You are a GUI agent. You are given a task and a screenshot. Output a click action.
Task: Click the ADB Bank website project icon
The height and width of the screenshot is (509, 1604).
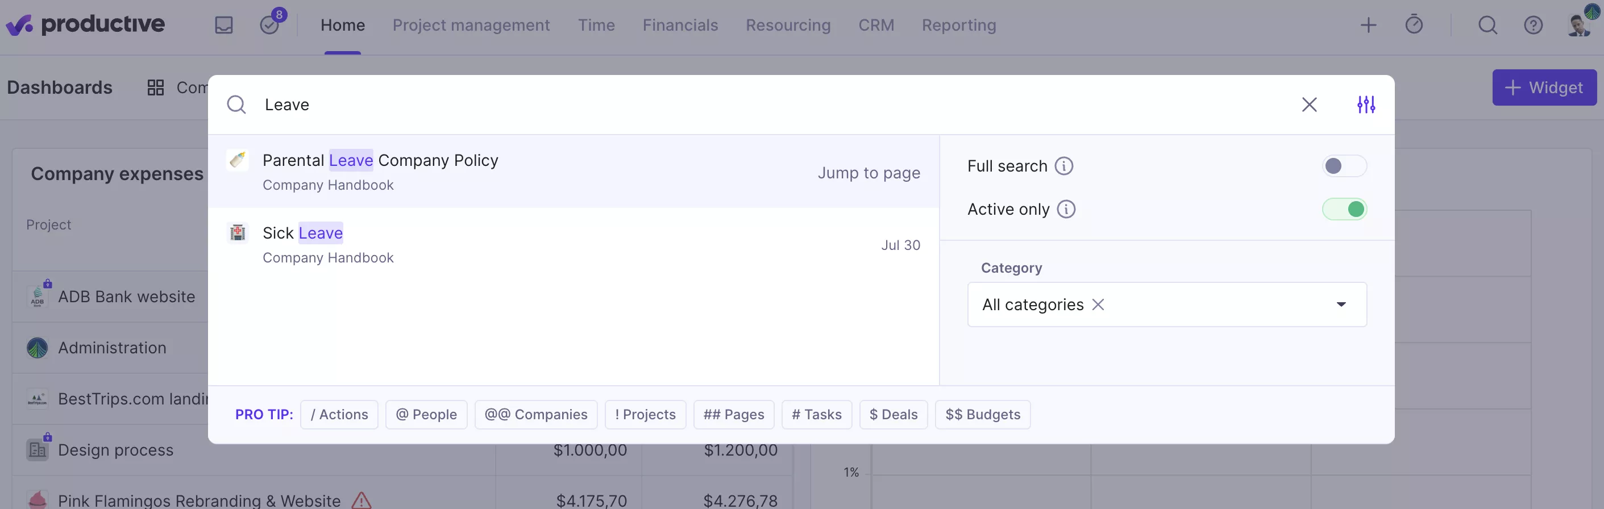point(38,297)
